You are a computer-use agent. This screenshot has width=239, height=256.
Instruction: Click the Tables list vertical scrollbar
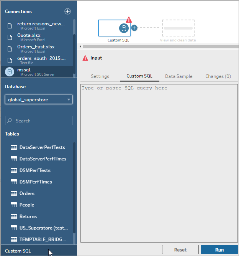74,188
